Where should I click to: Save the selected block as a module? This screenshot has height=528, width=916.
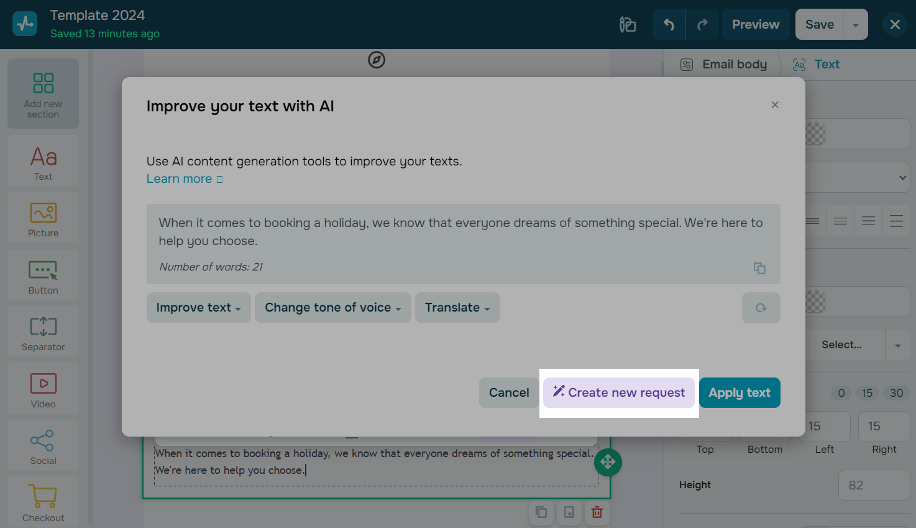[x=569, y=512]
